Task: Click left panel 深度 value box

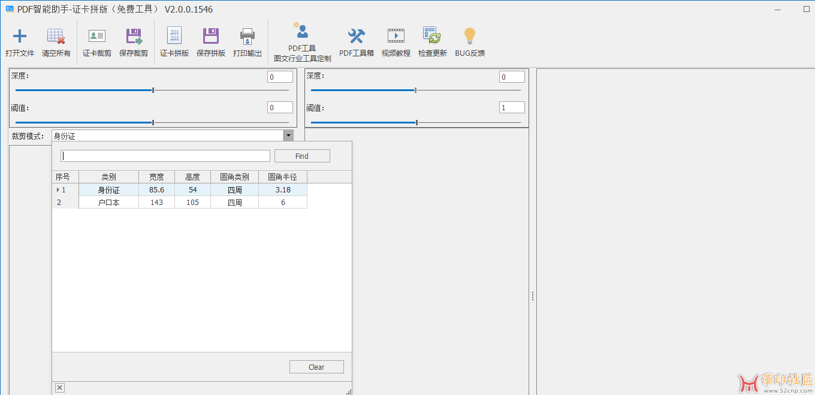Action: tap(280, 77)
